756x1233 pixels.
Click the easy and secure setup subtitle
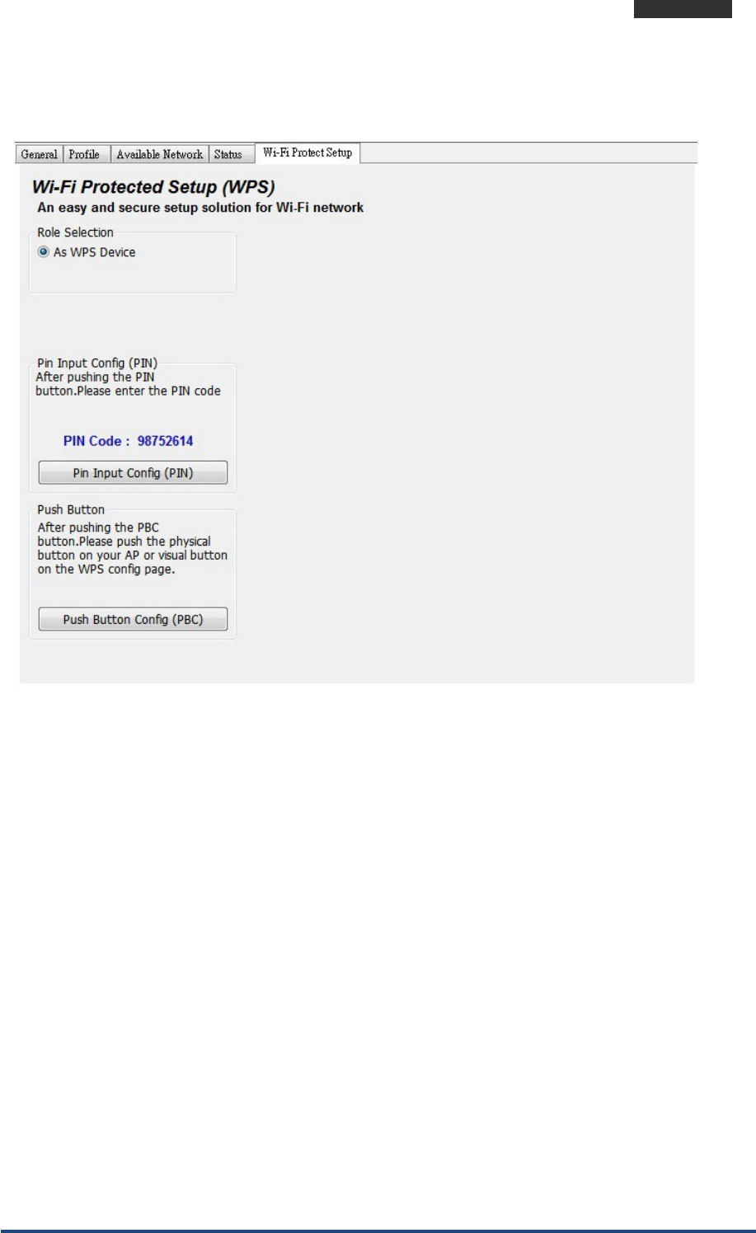pyautogui.click(x=200, y=208)
